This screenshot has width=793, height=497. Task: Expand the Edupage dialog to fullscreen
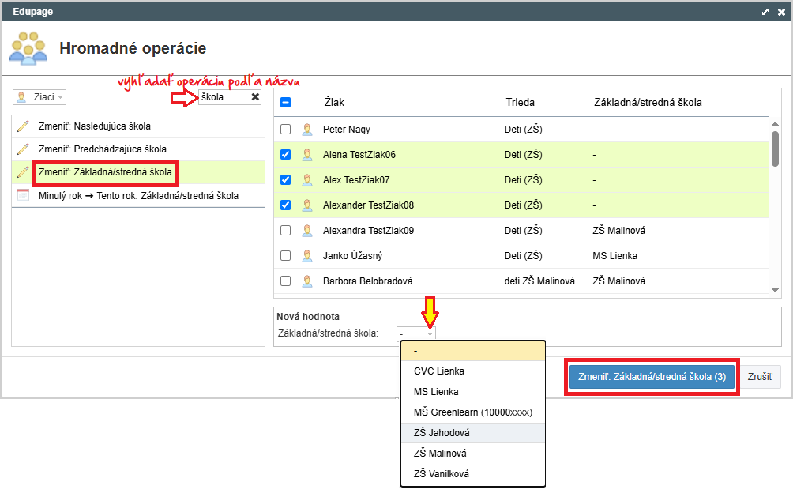pyautogui.click(x=765, y=13)
